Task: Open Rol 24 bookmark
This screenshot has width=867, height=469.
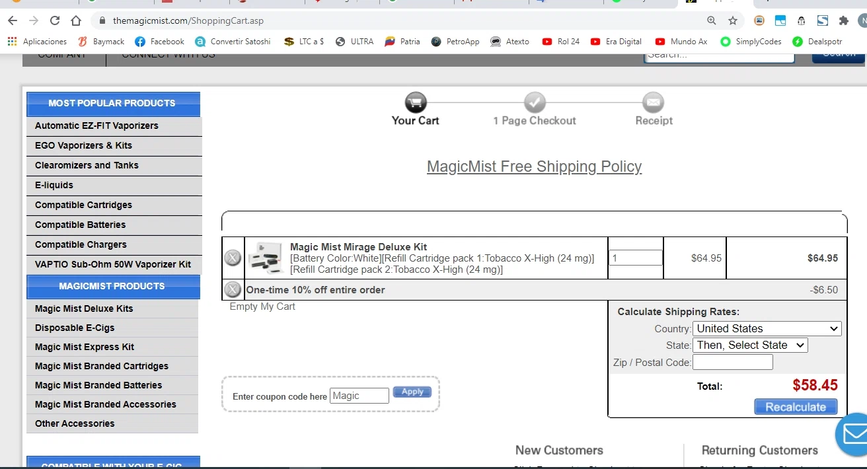Action: coord(560,41)
